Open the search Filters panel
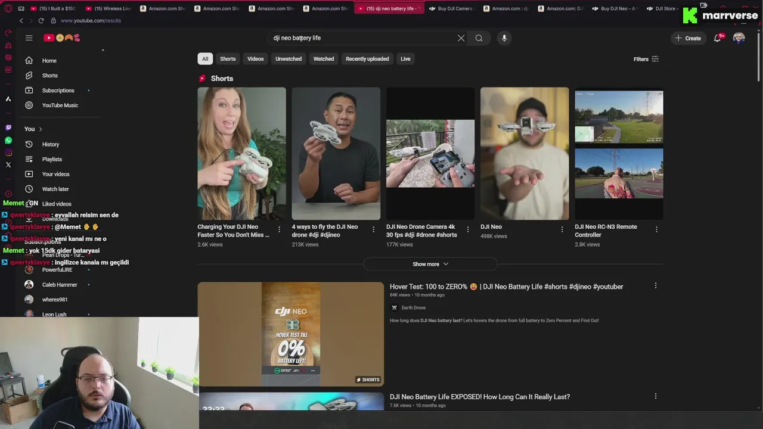Image resolution: width=763 pixels, height=429 pixels. pyautogui.click(x=646, y=59)
